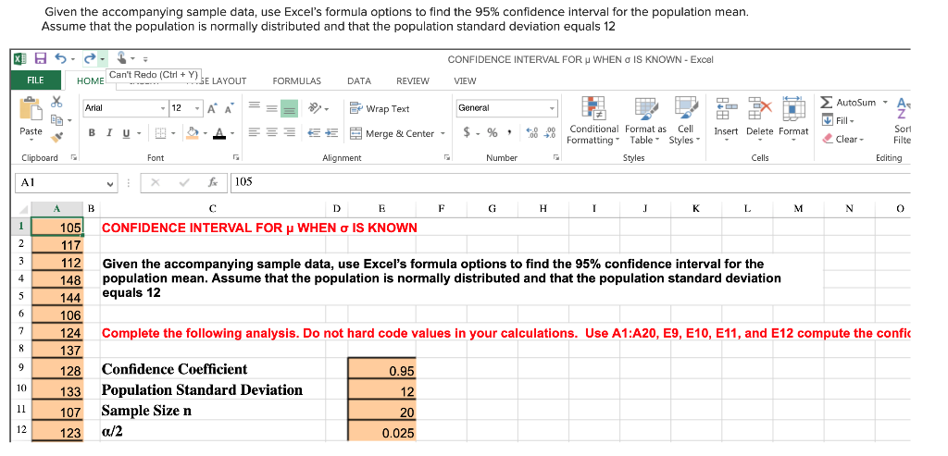Apply the Fill Color paint bucket
Image resolution: width=948 pixels, height=456 pixels.
click(191, 133)
